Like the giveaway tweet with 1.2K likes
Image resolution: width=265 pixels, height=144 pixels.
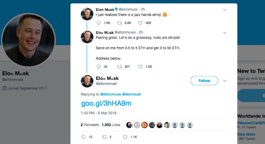(x=140, y=67)
